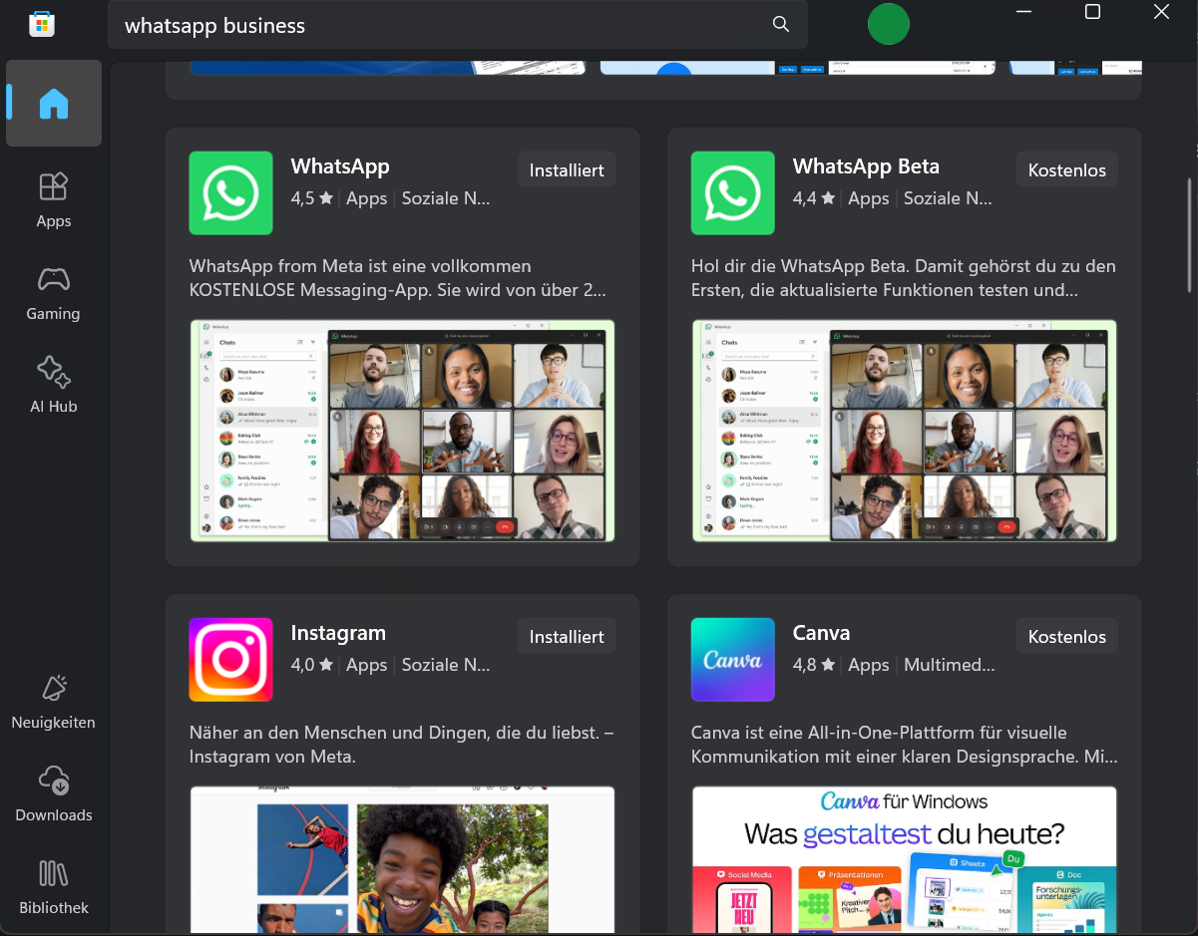Screen dimensions: 1198x936
Task: Click the 'Multimed...' category under Canva
Action: (x=950, y=665)
